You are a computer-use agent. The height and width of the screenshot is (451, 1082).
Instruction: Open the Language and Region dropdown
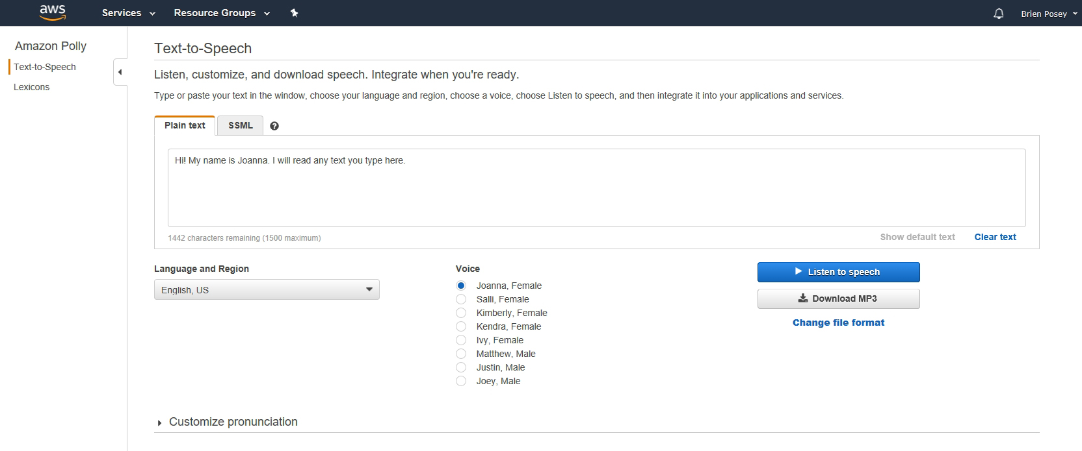coord(267,289)
